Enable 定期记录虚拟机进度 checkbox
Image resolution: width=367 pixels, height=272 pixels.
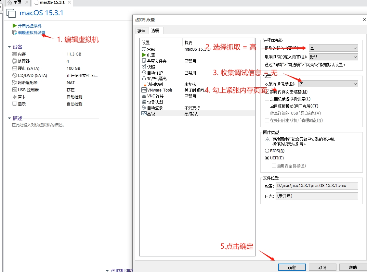267,99
